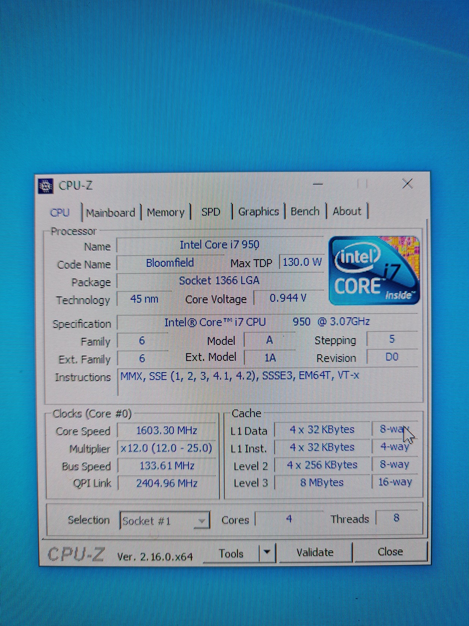The image size is (469, 626).
Task: Click the Name field 'Intel Core i7 950'
Action: point(220,245)
